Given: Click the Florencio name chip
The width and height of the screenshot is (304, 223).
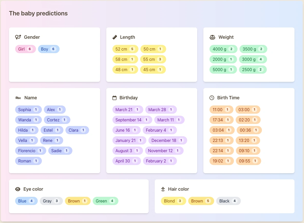Looking at the screenshot, I should (30, 151).
